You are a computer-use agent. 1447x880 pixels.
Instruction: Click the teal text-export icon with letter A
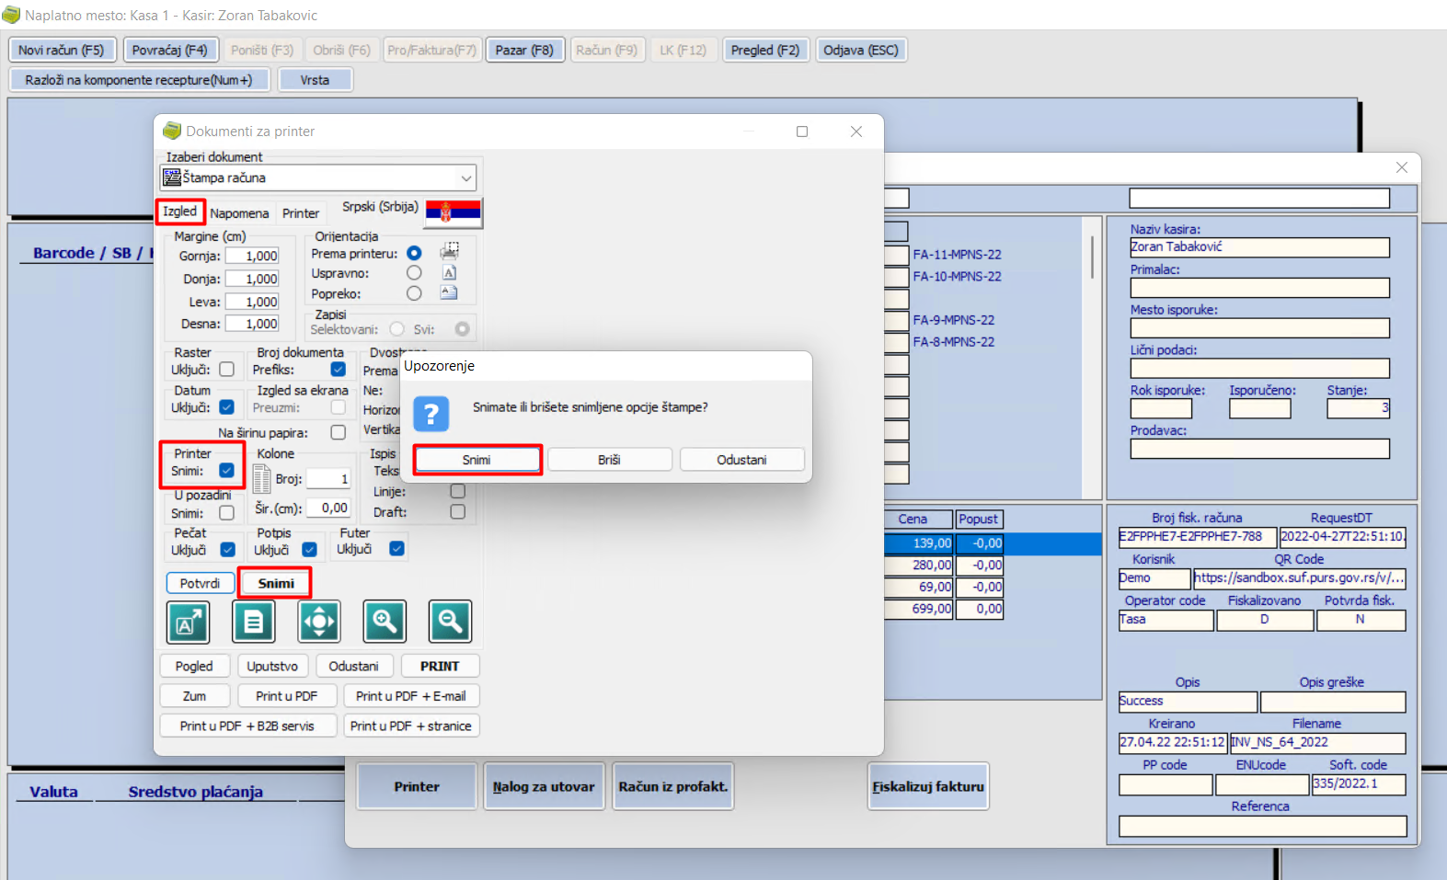point(188,623)
